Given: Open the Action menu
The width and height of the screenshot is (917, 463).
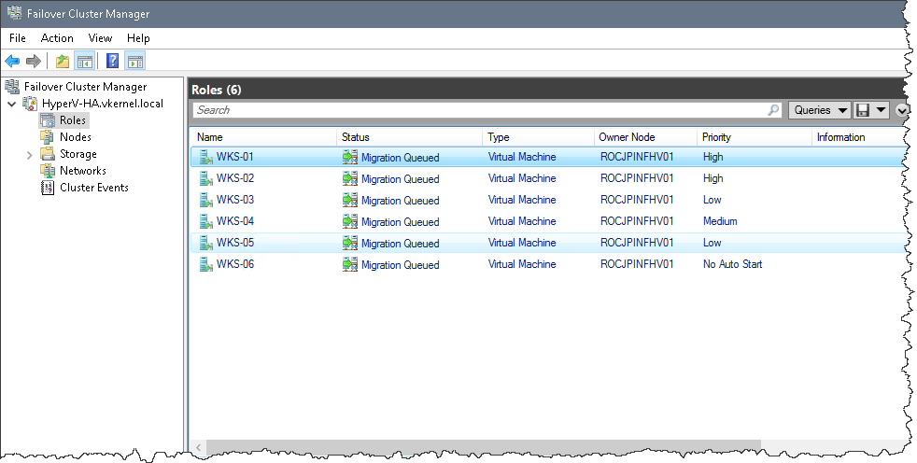Looking at the screenshot, I should pos(57,38).
